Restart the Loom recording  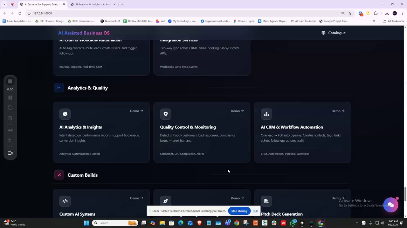(x=10, y=108)
